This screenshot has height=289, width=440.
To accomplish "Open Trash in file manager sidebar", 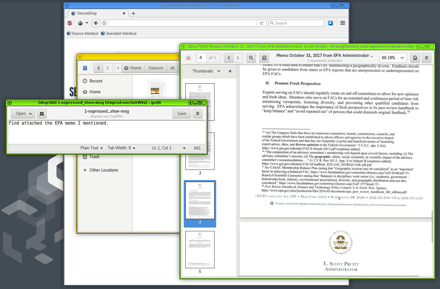I will (x=105, y=157).
